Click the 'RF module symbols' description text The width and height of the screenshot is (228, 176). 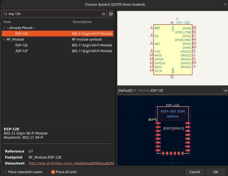click(x=87, y=39)
